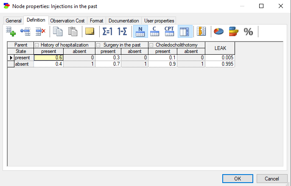
Task: Select the cell with value 0.4
Action: [49, 64]
